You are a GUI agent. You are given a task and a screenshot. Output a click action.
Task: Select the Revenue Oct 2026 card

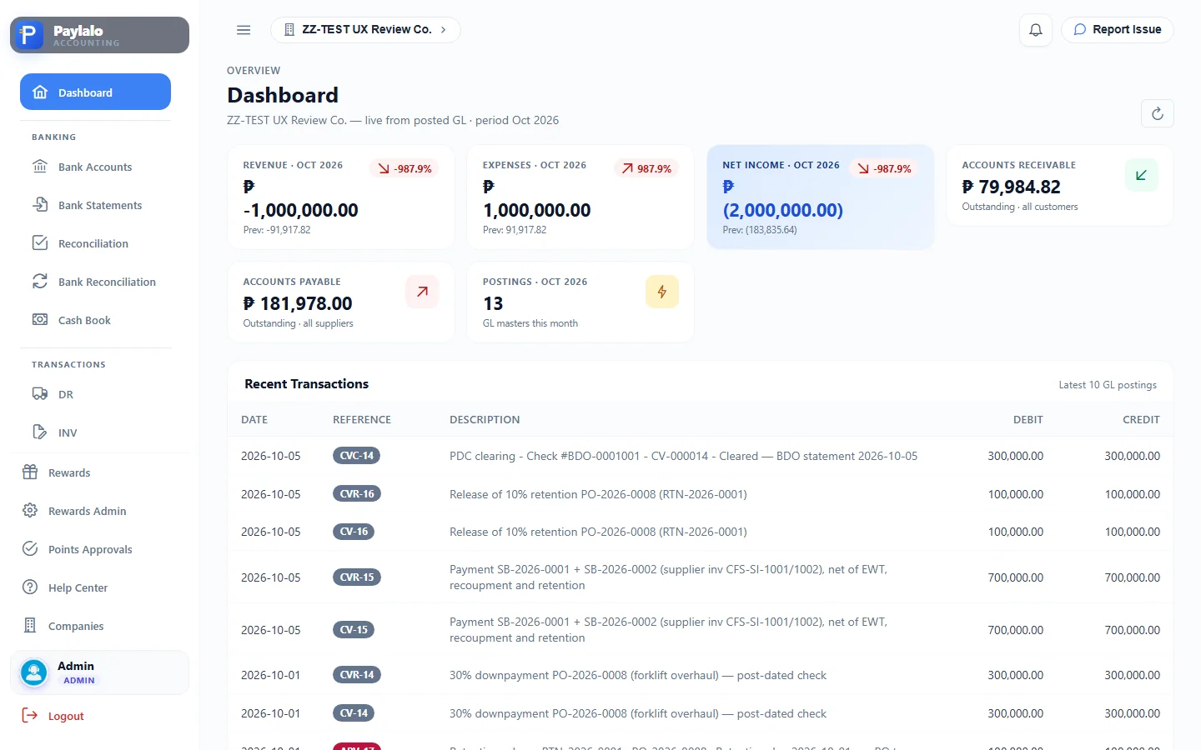coord(341,197)
